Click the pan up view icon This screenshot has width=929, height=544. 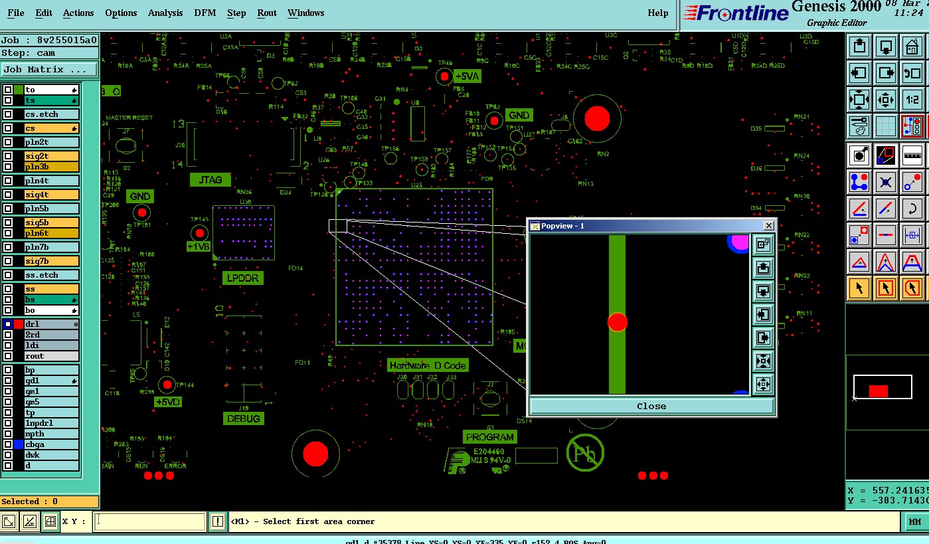[x=860, y=47]
